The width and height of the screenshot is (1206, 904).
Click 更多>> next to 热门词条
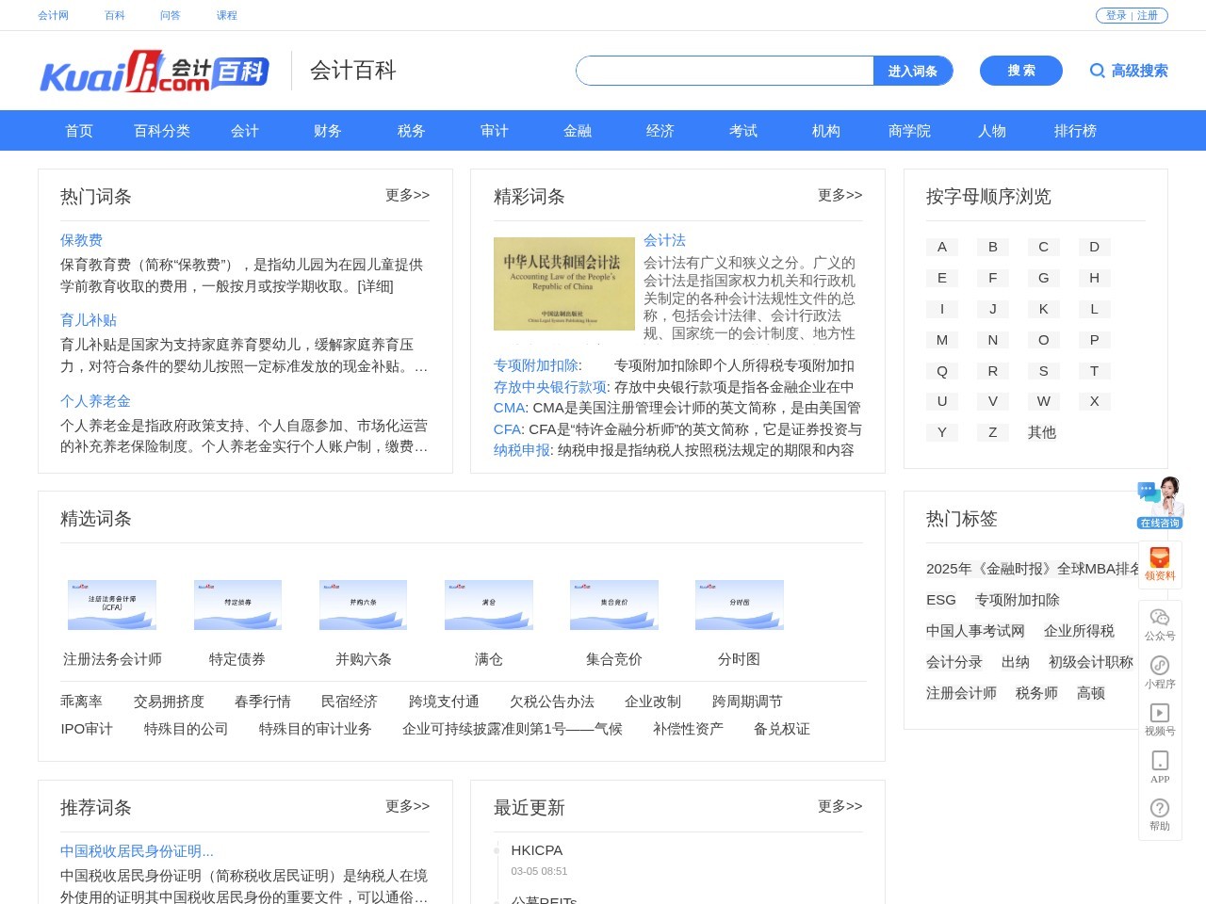(407, 195)
